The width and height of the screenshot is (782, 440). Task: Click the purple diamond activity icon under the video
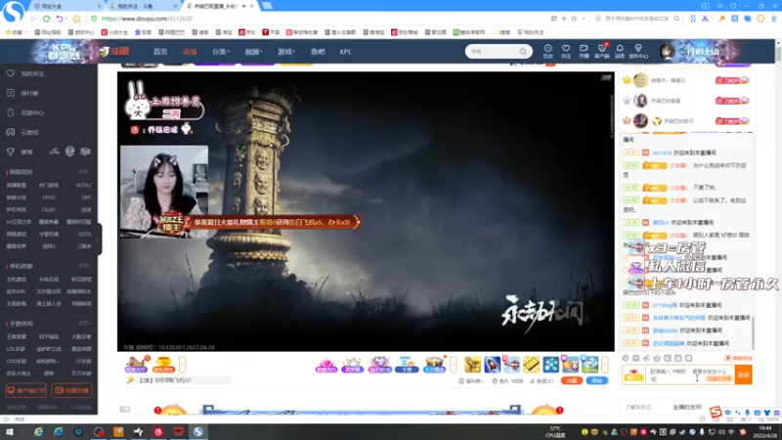click(x=379, y=365)
